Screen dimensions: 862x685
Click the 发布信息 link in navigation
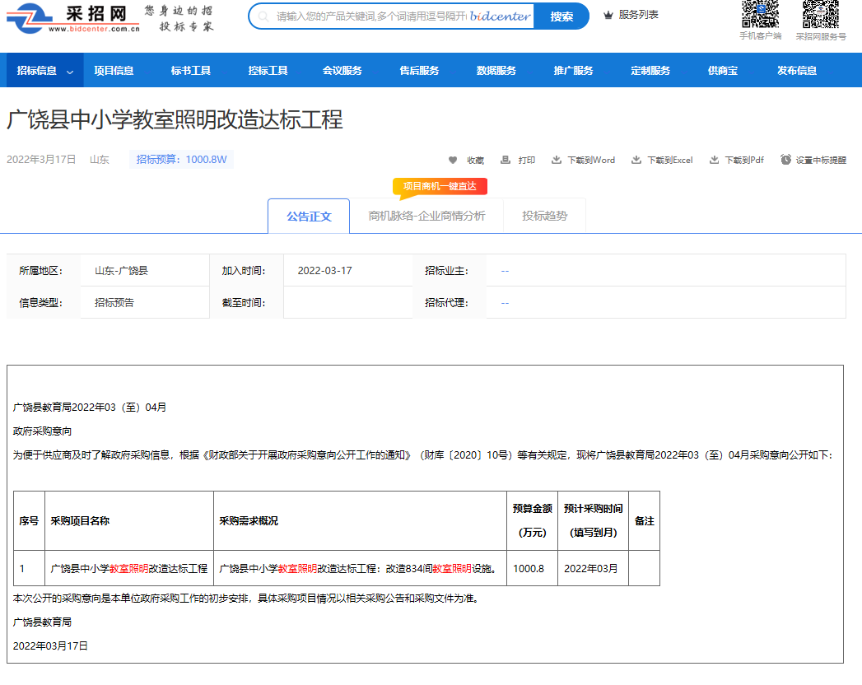[797, 70]
